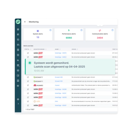Image resolution: width=133 pixels, height=133 pixels.
Task: Open portal link icon for SolarEdge - 64388 row
Action: pyautogui.click(x=28, y=89)
